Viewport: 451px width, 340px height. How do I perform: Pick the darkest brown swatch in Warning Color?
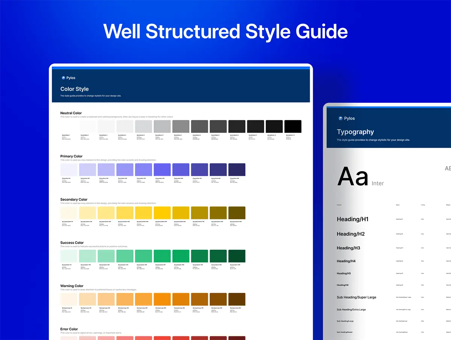click(237, 299)
